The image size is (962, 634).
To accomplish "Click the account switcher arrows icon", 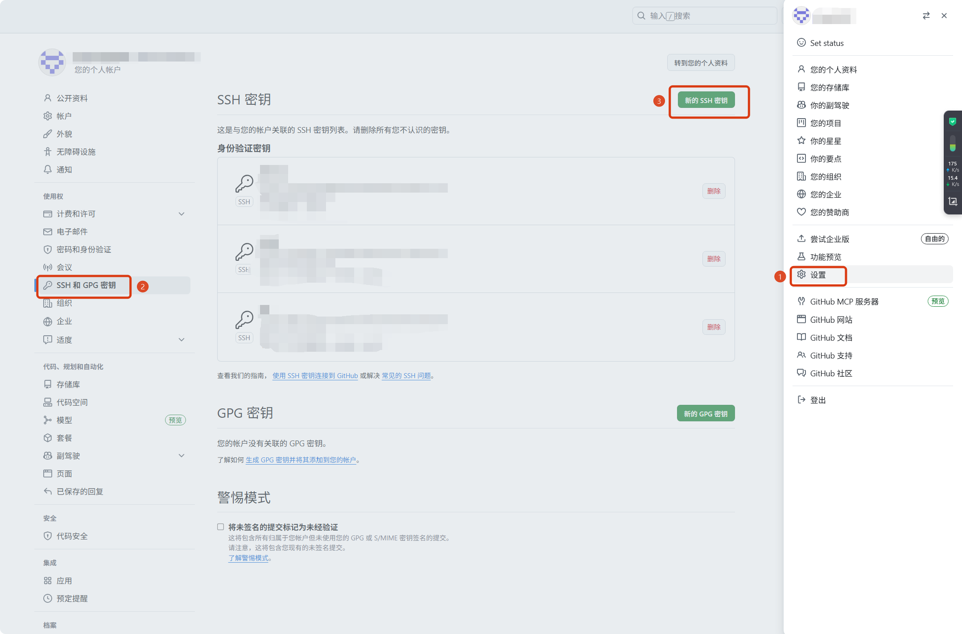I will (926, 16).
